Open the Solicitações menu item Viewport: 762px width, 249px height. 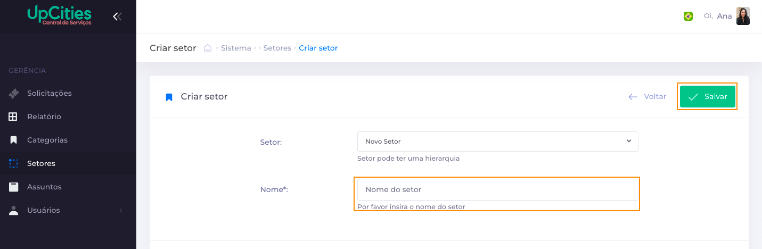point(68,93)
